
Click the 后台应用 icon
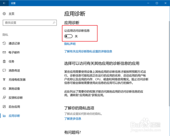(x=4, y=107)
